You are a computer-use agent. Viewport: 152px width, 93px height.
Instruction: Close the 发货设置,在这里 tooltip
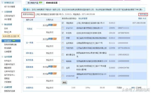[x=18, y=36]
